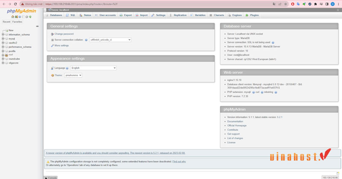The width and height of the screenshot is (342, 179).
Task: Toggle the browser side panel icon
Action: tap(327, 4)
